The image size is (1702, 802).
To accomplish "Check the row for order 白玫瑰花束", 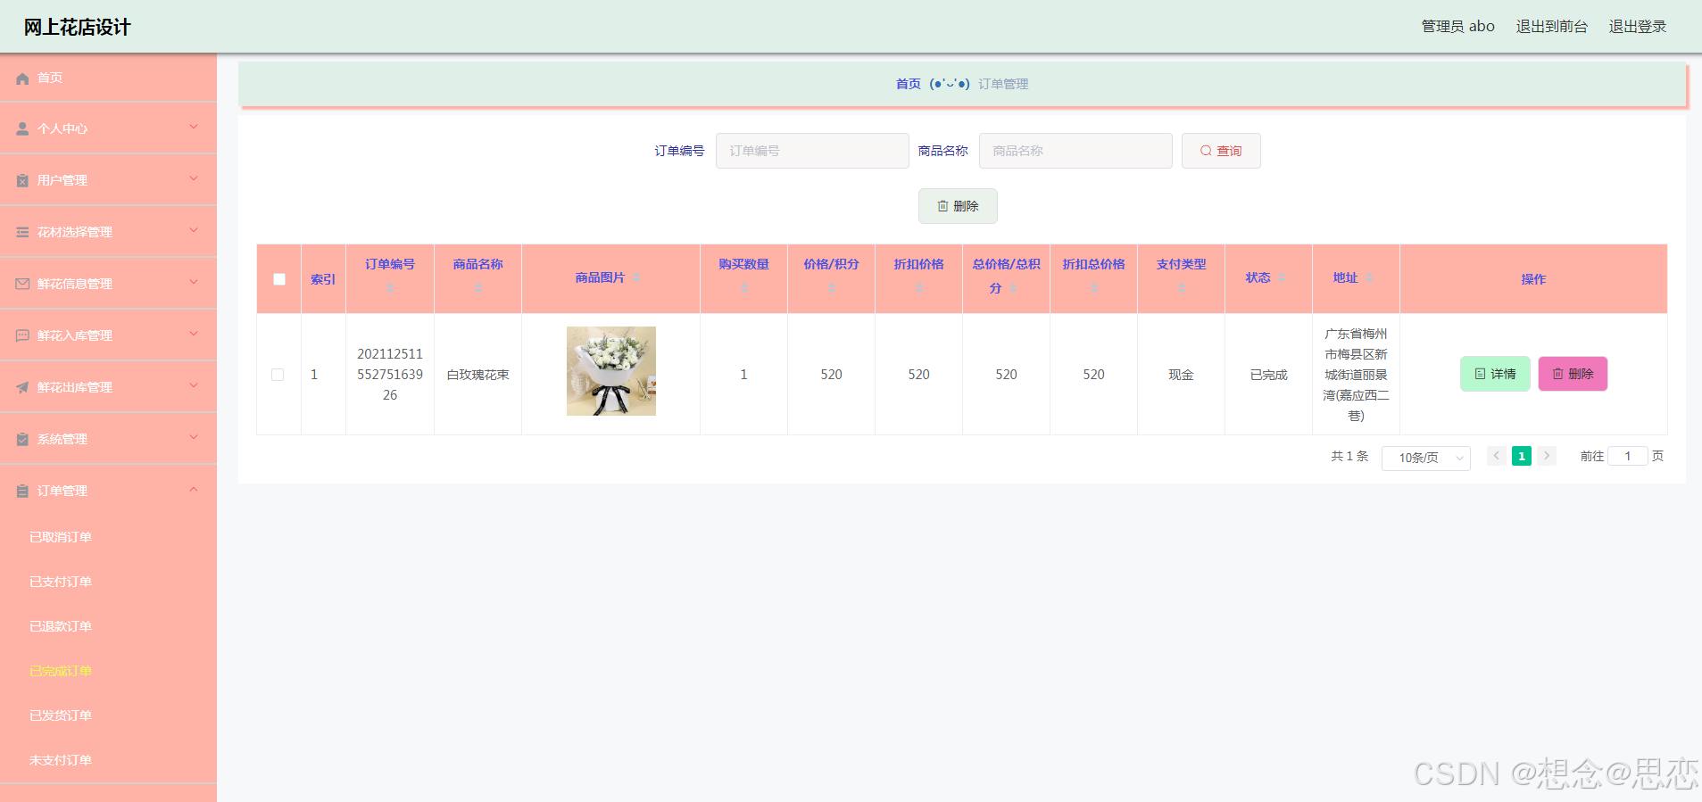I will pyautogui.click(x=278, y=375).
